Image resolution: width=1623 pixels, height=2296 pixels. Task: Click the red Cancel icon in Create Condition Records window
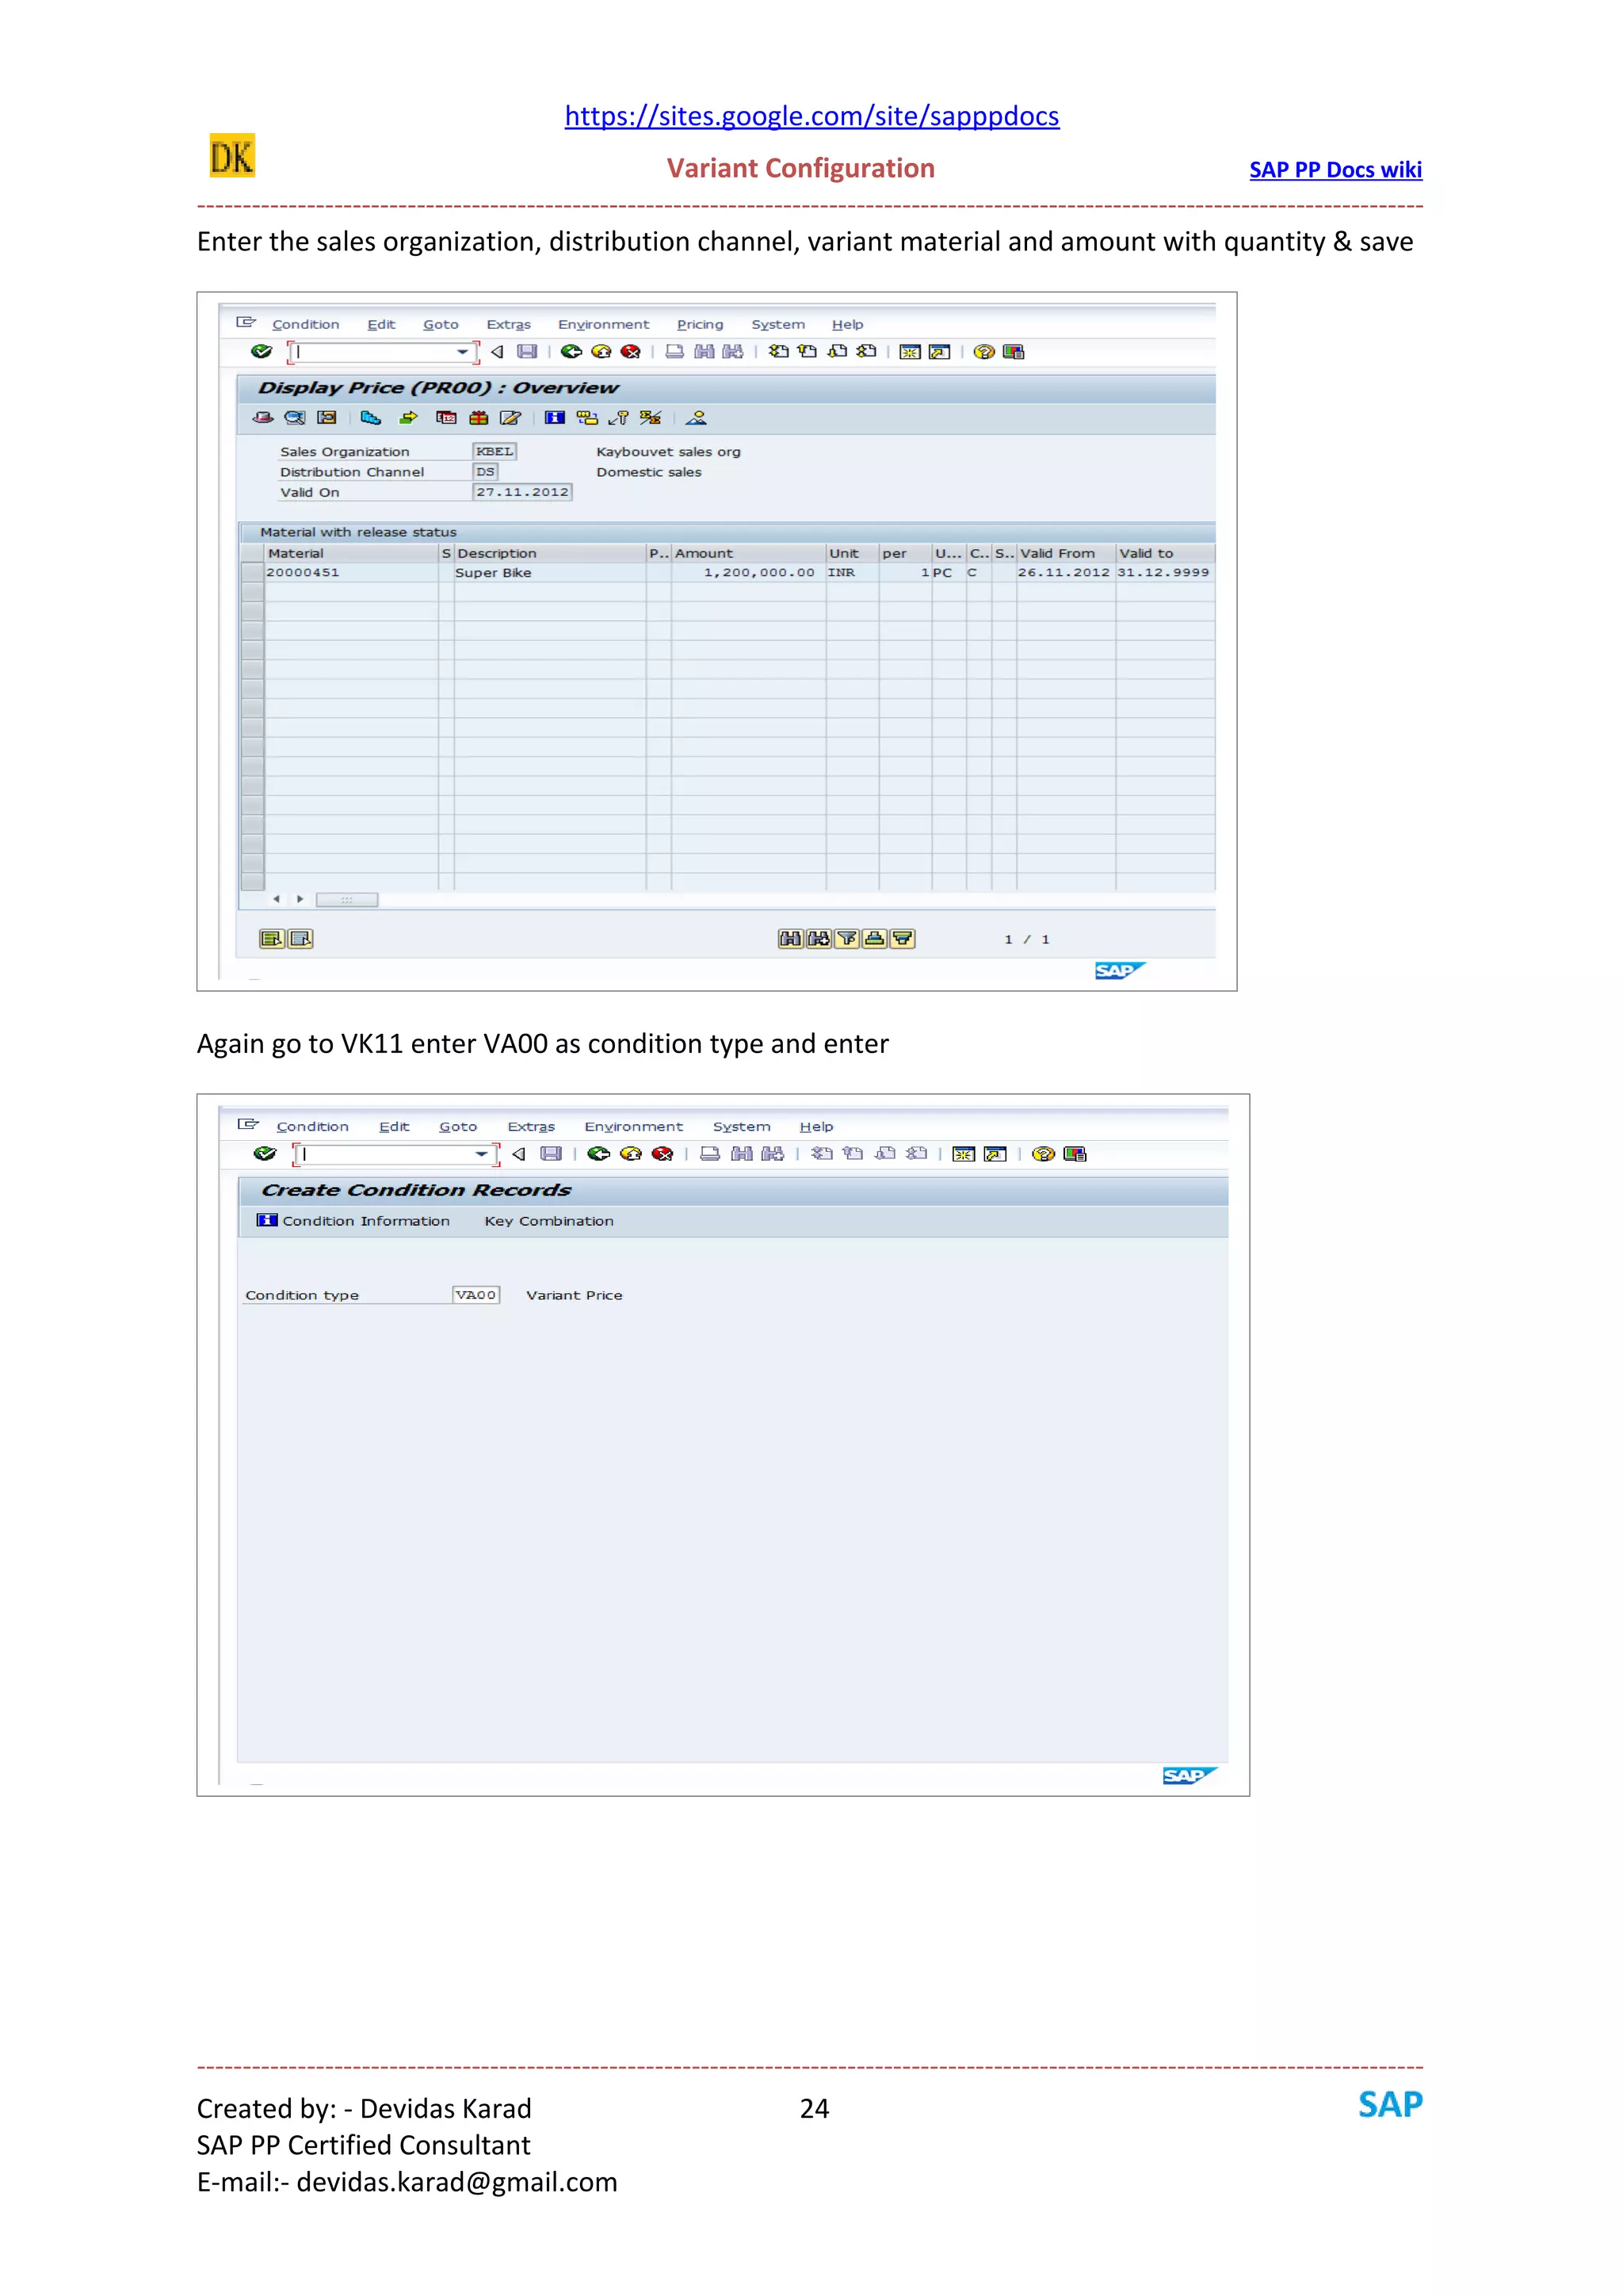click(662, 1153)
